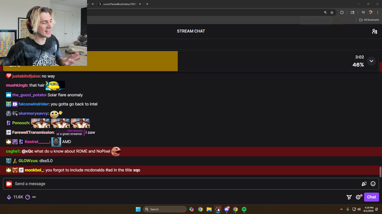The height and width of the screenshot is (214, 382).
Task: Bookmark this page with the star icon
Action: (332, 12)
